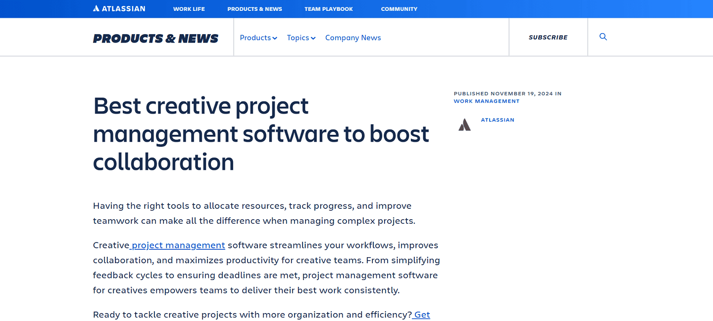Click the chevron beside Products

pos(274,38)
